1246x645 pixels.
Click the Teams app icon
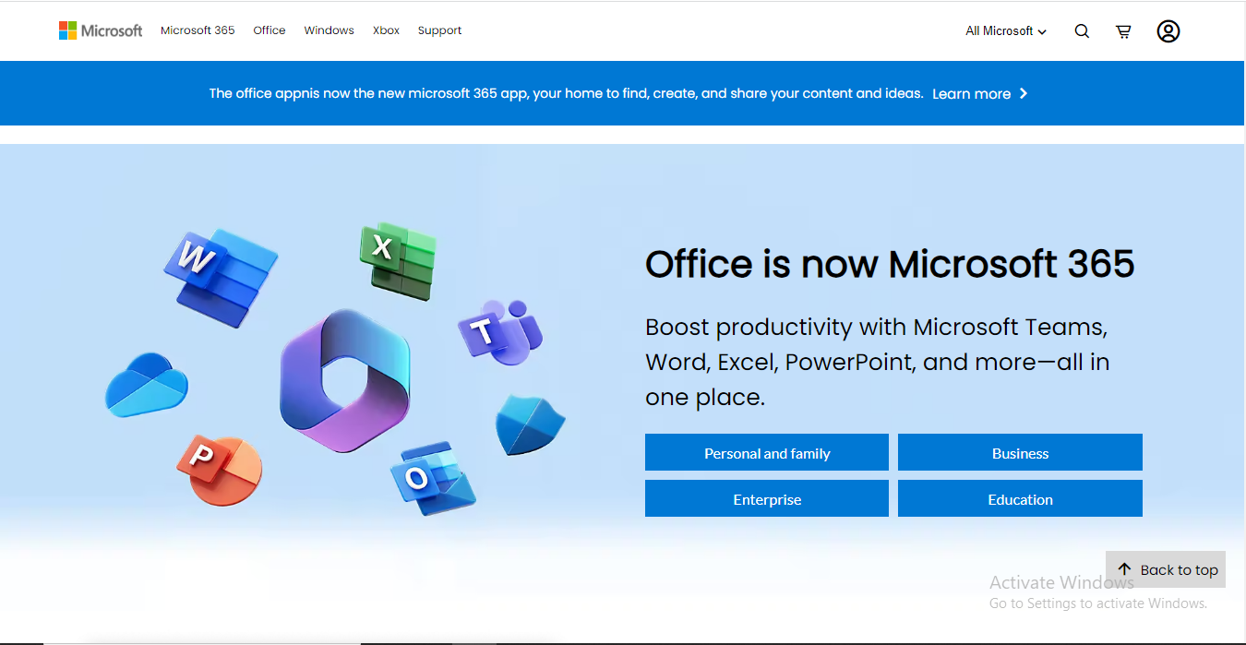tap(499, 331)
